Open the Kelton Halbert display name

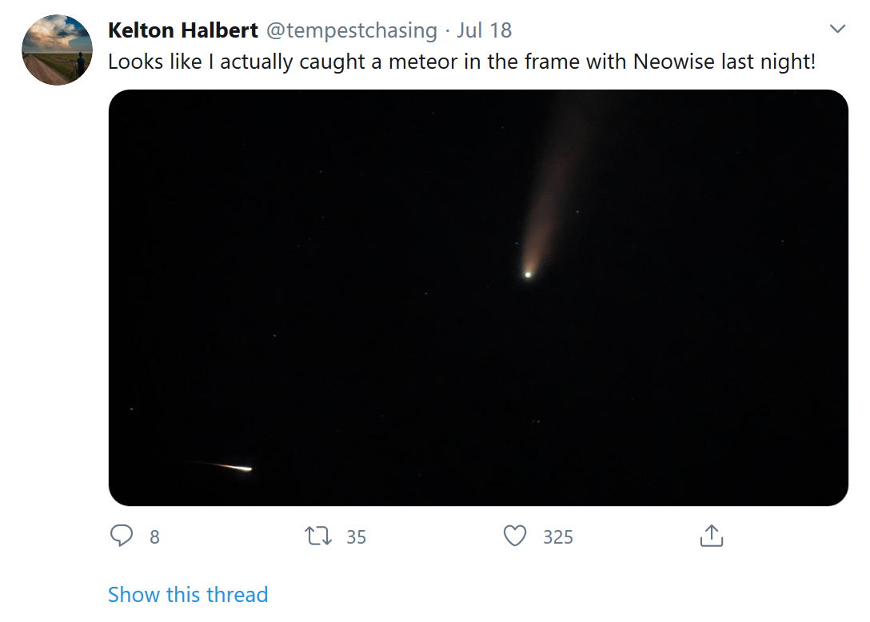coord(183,31)
